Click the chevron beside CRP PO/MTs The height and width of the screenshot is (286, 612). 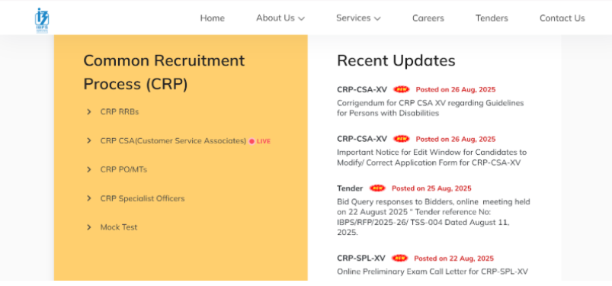[89, 169]
